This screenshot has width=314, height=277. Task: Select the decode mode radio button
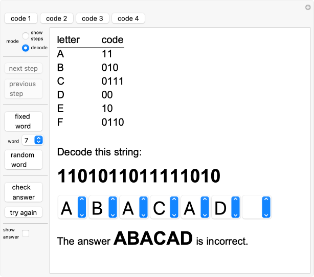(x=26, y=48)
